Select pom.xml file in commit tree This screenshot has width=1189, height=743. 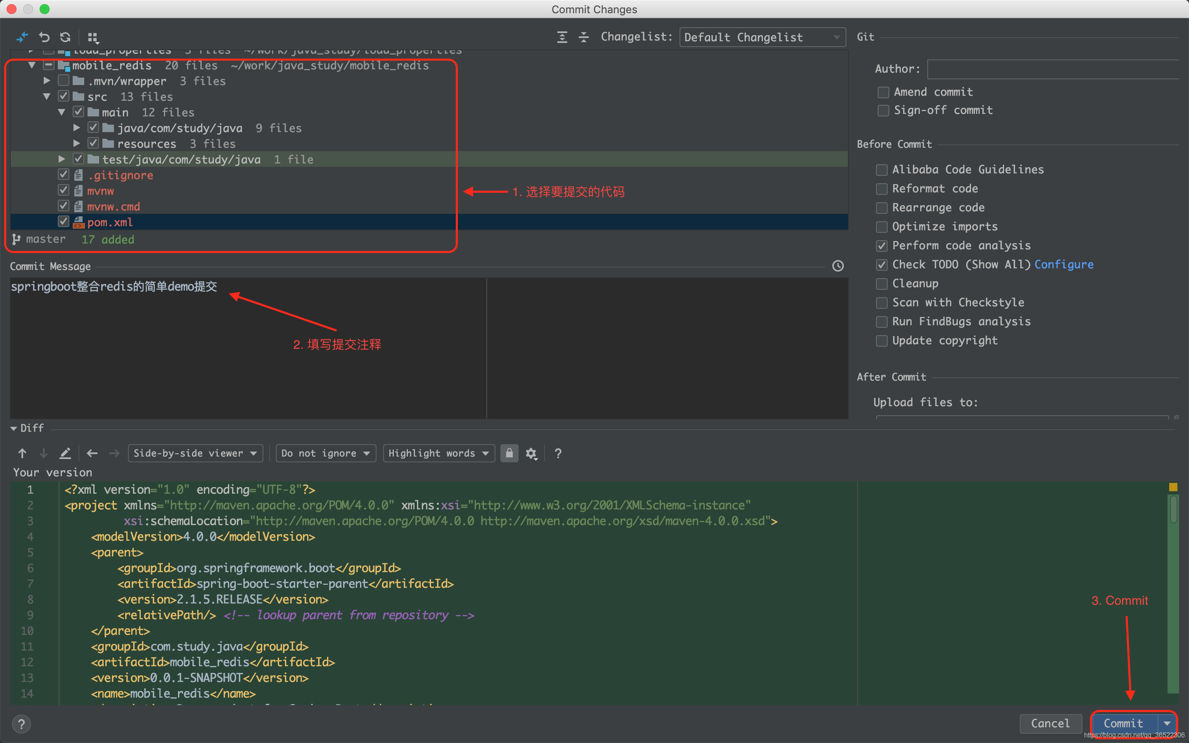(x=109, y=222)
